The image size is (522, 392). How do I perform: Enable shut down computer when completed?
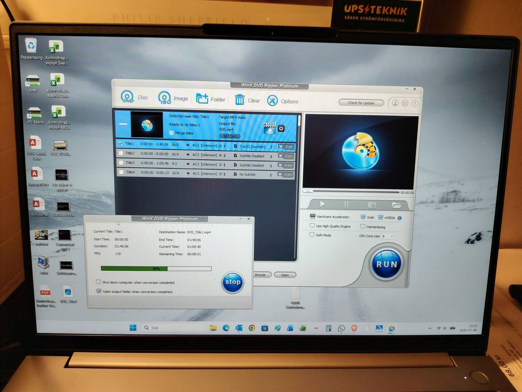99,282
